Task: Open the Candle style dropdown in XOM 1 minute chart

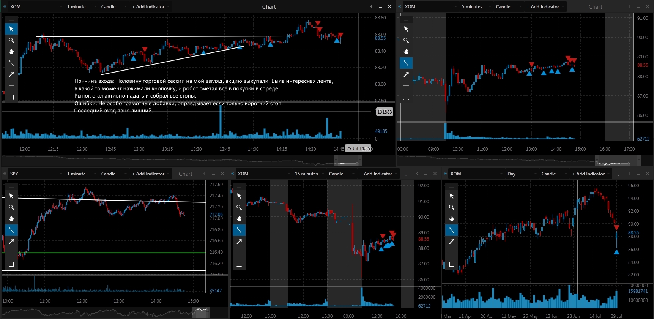Action: pos(113,6)
